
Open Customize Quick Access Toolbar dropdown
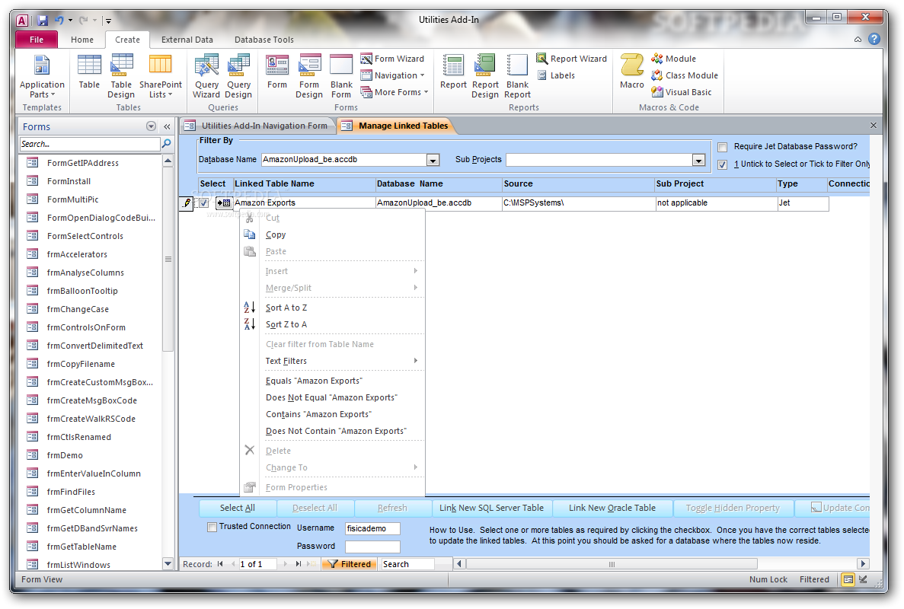click(108, 21)
